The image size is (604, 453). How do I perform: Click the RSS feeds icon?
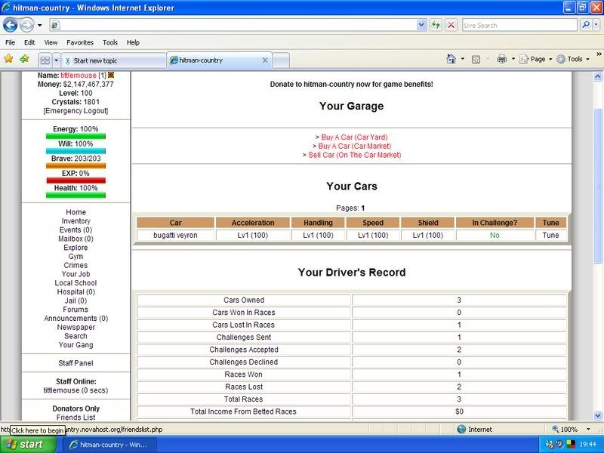coord(476,59)
